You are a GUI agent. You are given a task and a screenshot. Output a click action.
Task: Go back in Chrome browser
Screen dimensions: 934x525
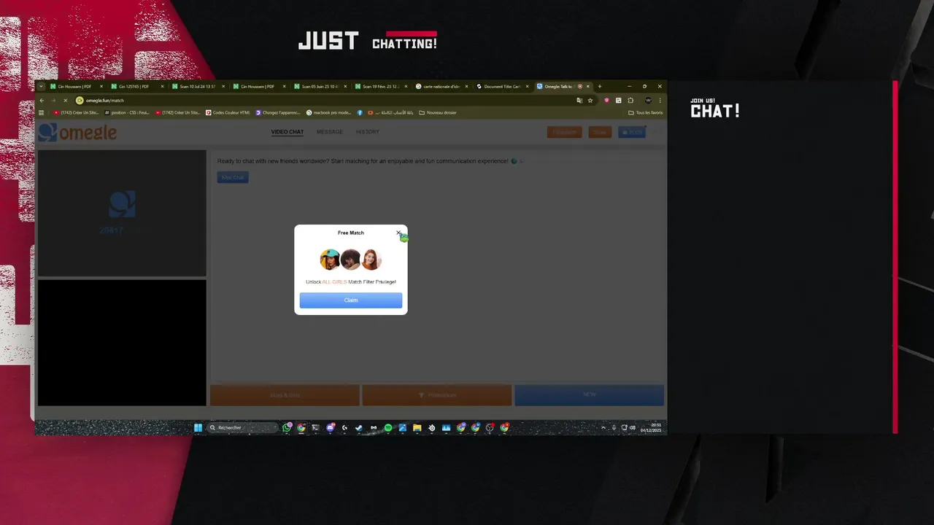(x=42, y=101)
